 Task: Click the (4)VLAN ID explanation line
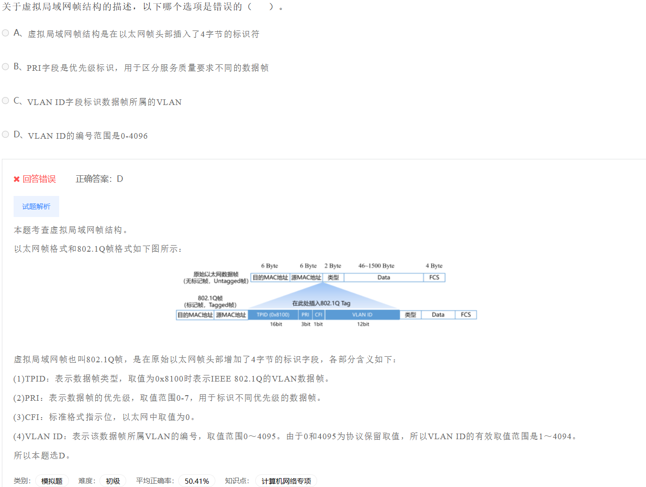296,436
